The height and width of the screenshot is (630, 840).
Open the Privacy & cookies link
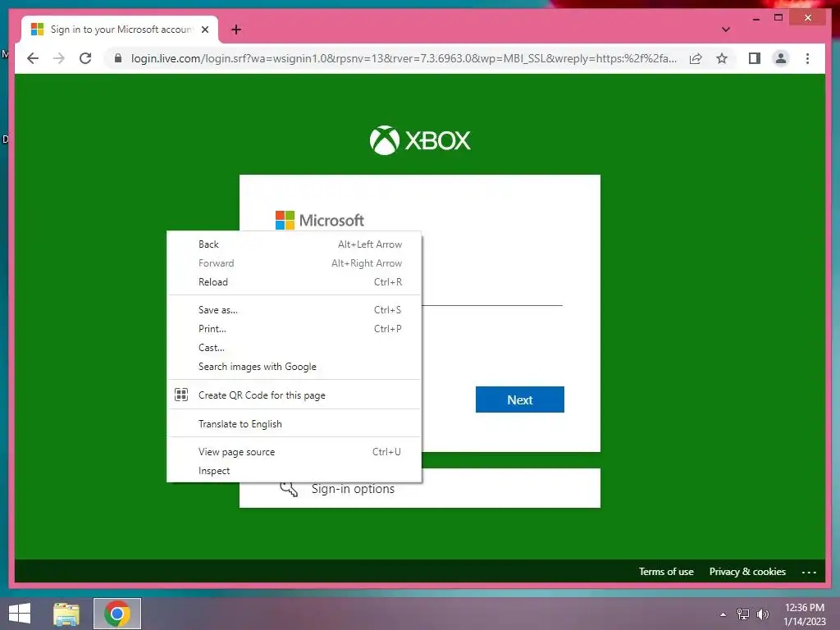(747, 572)
